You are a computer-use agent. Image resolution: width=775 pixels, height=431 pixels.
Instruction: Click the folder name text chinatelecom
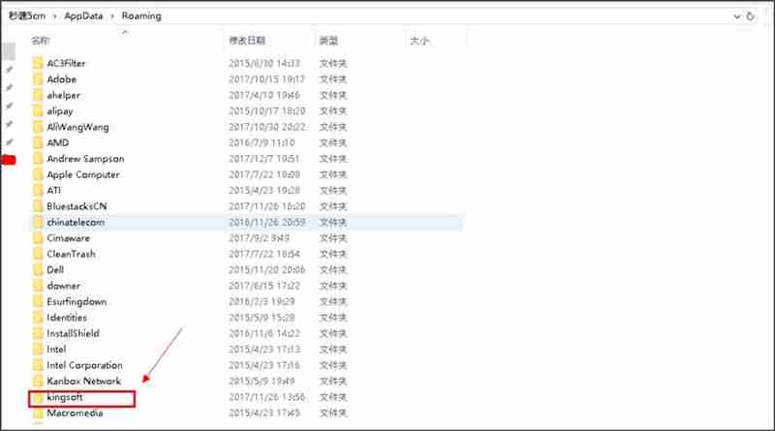(x=76, y=222)
